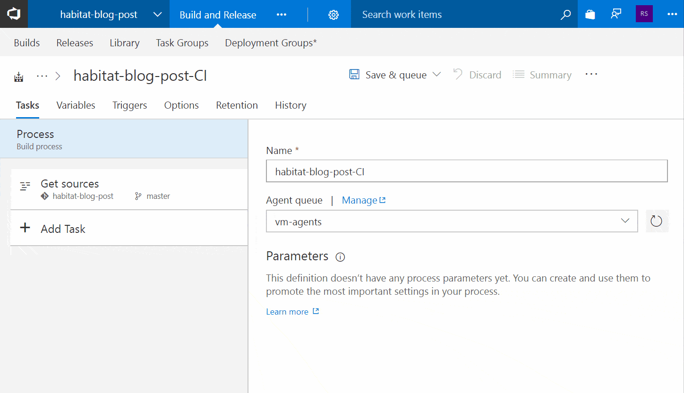Expand the breadcrumb ellipsis path
The width and height of the screenshot is (684, 393).
[x=42, y=76]
